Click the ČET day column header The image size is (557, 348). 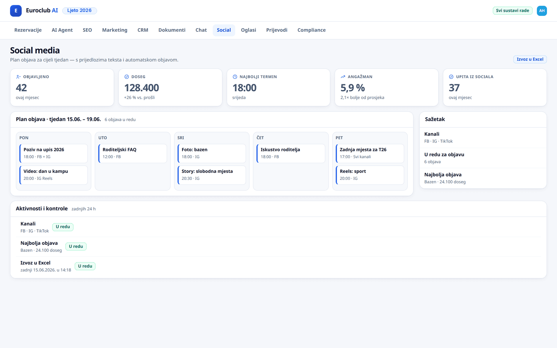(x=260, y=138)
